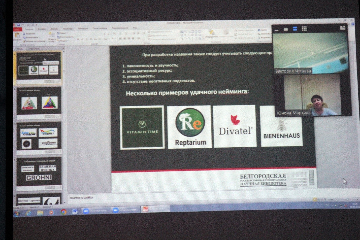This screenshot has width=360, height=240.
Task: Open the Section (Раздел) dropdown
Action: coord(62,41)
